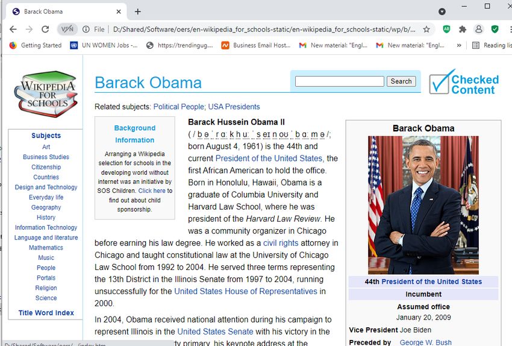This screenshot has width=512, height=346.
Task: Open the Design and Technology subject
Action: (46, 187)
